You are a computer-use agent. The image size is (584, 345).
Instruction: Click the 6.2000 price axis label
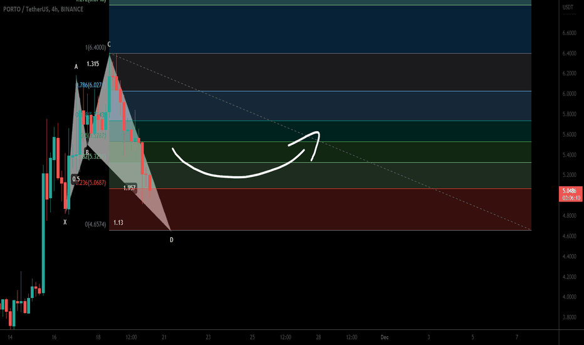(x=570, y=73)
